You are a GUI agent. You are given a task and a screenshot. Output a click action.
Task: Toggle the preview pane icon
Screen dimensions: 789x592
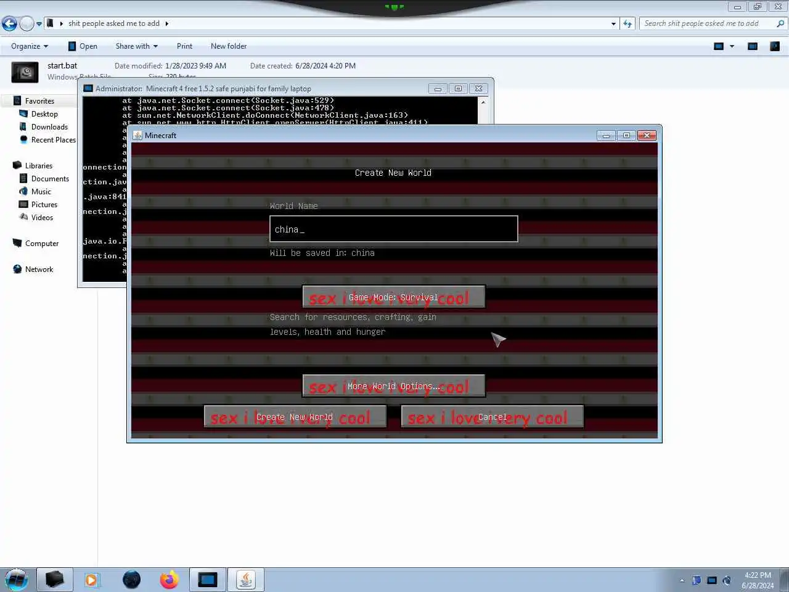(753, 46)
